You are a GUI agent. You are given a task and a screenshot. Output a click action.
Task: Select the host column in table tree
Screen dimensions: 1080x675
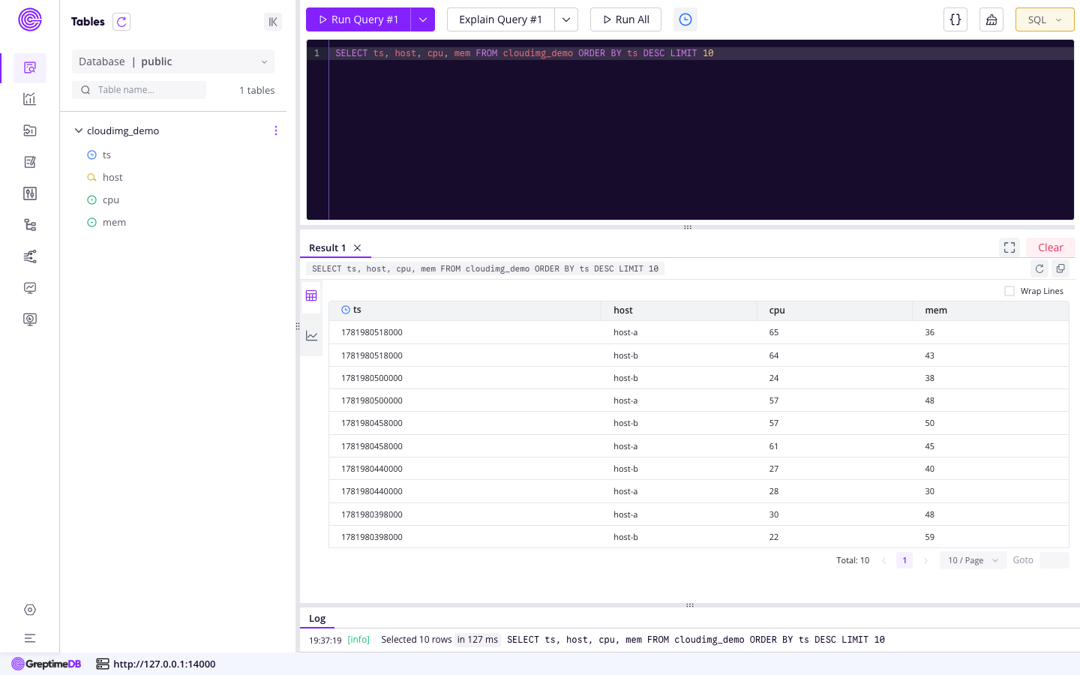pos(112,178)
